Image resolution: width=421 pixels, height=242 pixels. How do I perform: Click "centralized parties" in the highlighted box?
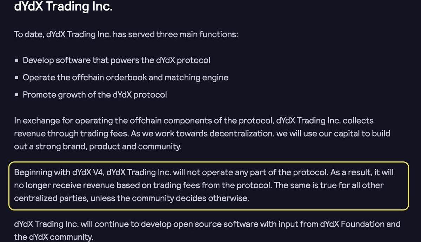pyautogui.click(x=51, y=198)
